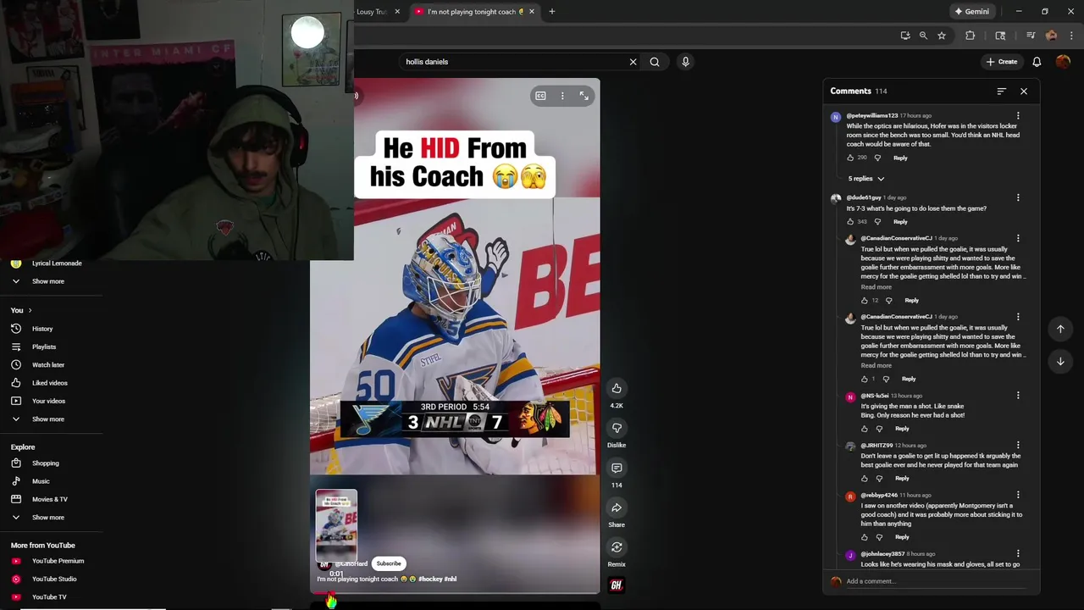The width and height of the screenshot is (1084, 610).
Task: Open the Short's three-dot options menu
Action: pos(562,96)
